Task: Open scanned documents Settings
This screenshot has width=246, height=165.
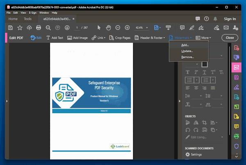Action: pos(194,154)
